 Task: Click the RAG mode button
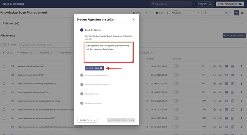[159, 13]
